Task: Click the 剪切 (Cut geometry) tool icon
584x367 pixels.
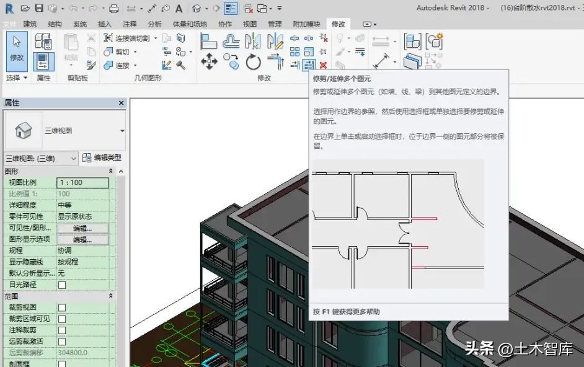Action: point(108,50)
